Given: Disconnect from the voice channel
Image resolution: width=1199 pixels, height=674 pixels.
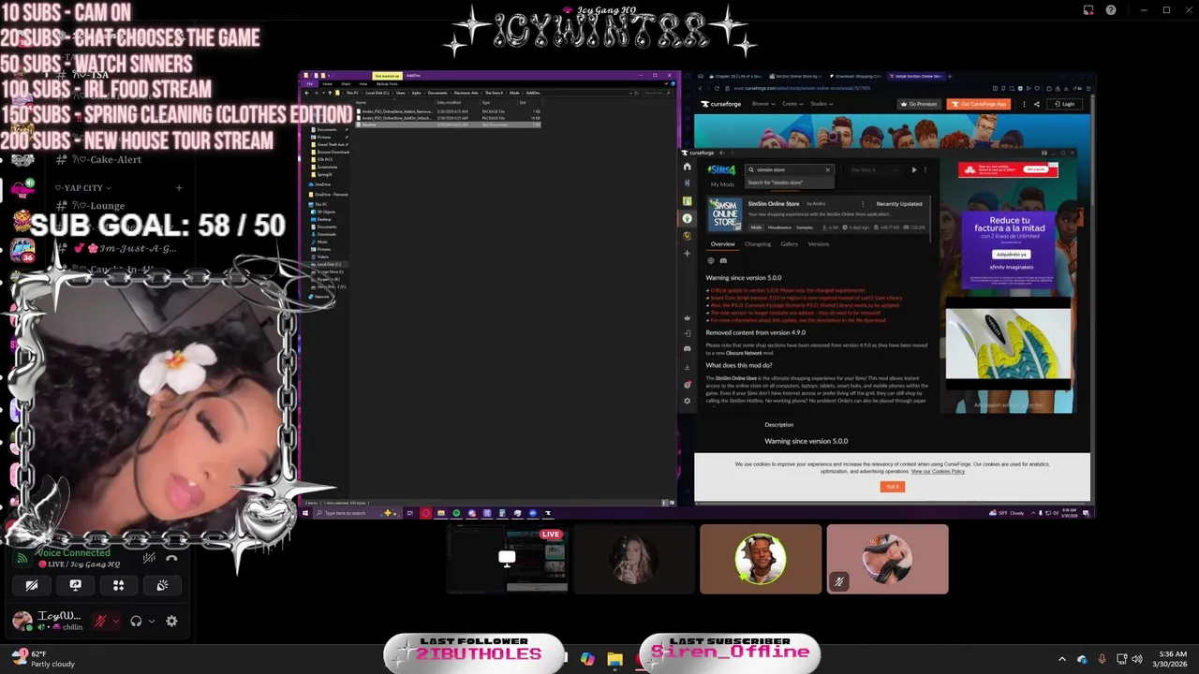Looking at the screenshot, I should tap(171, 558).
